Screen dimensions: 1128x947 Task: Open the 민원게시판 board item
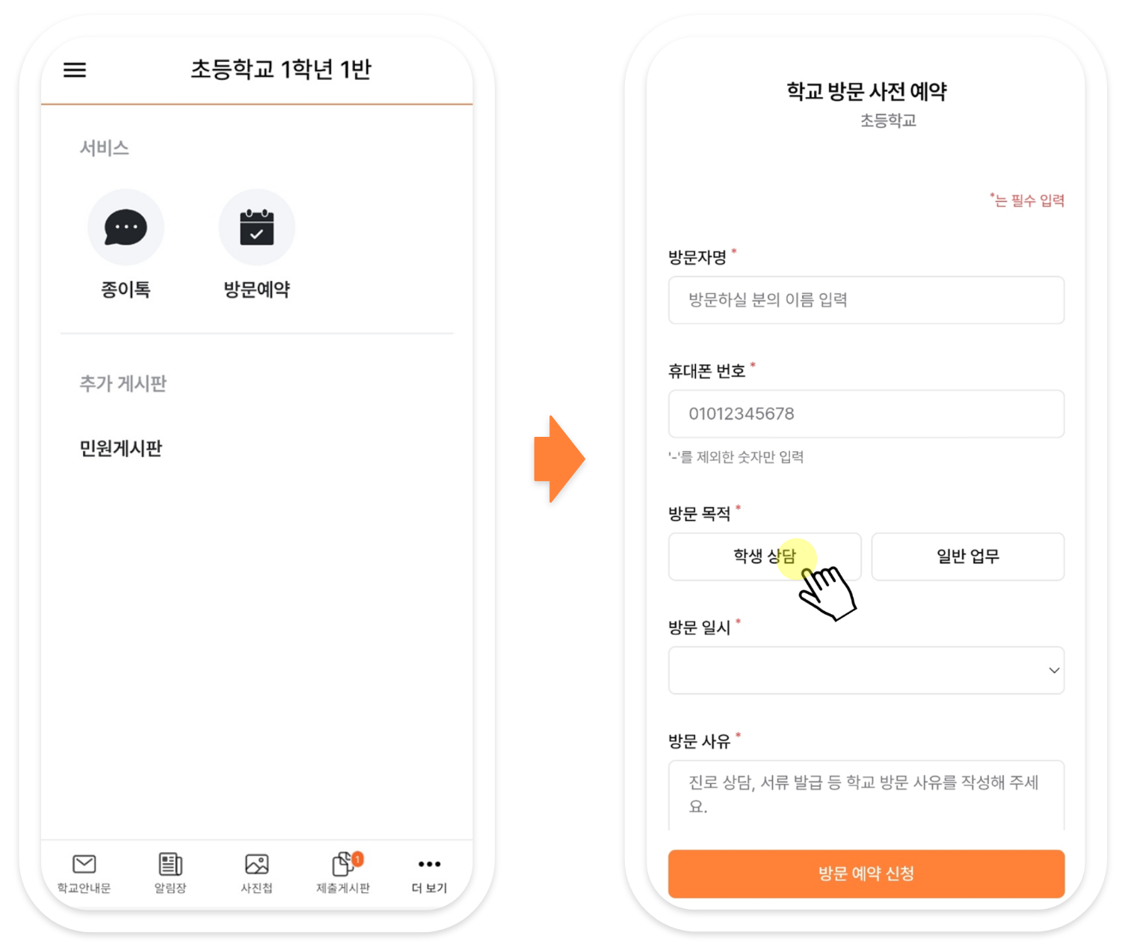tap(121, 448)
